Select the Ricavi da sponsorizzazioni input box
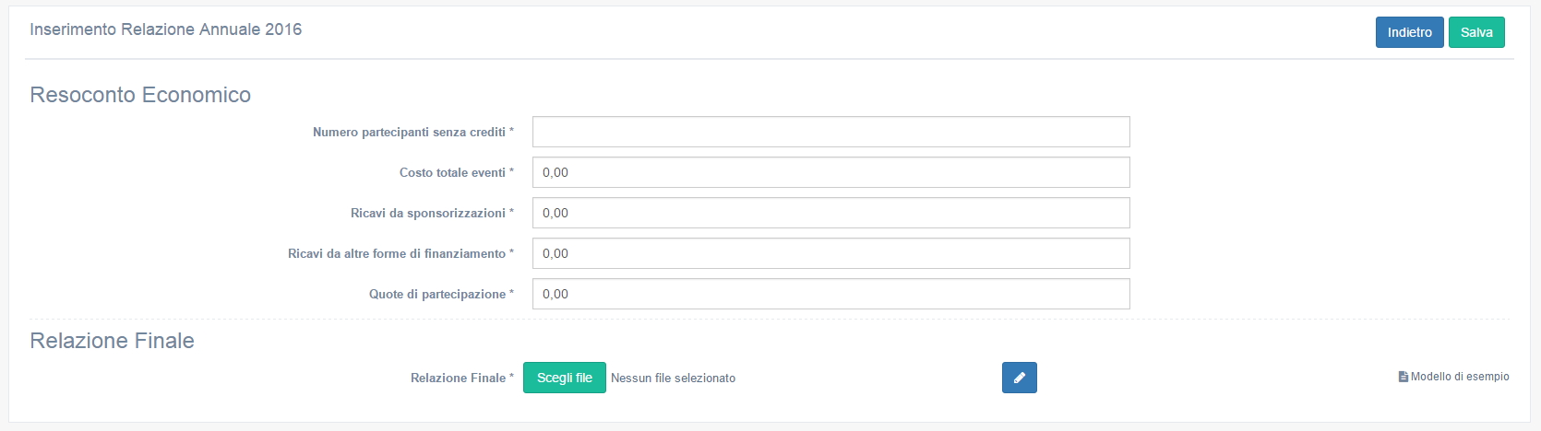Image resolution: width=1541 pixels, height=431 pixels. click(830, 213)
